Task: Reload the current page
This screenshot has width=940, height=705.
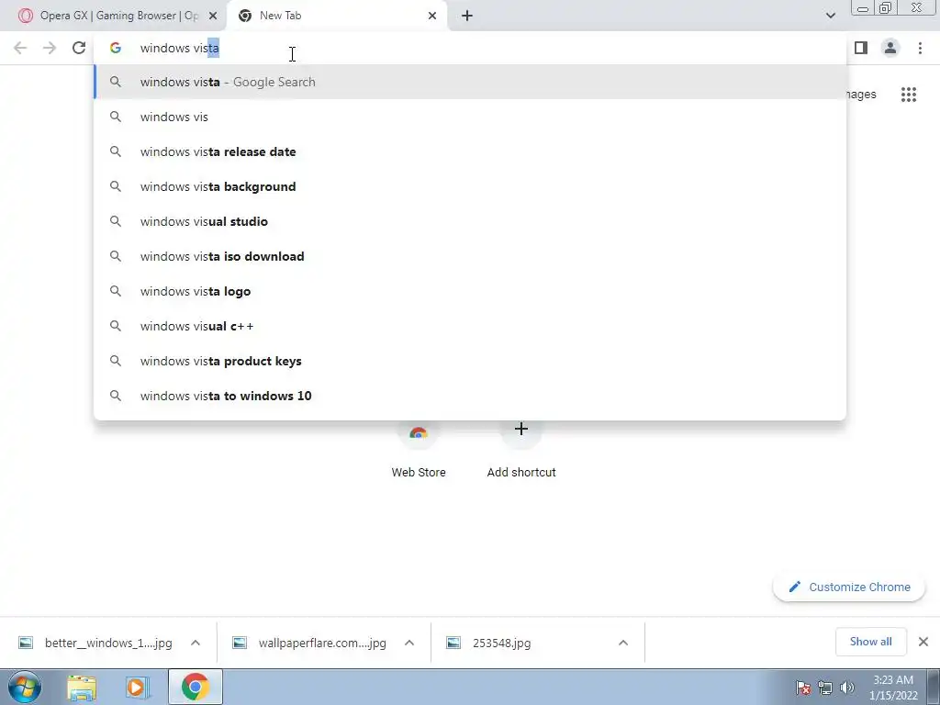Action: (x=79, y=48)
